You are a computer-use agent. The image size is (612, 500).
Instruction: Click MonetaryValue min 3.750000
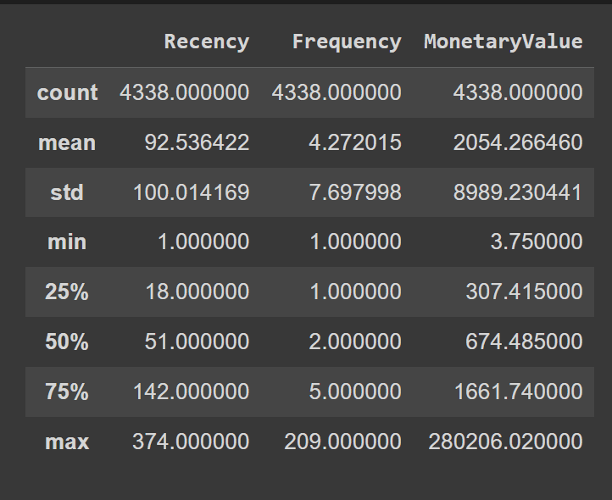[537, 242]
